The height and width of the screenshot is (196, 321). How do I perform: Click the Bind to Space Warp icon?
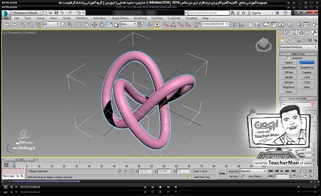[38, 25]
